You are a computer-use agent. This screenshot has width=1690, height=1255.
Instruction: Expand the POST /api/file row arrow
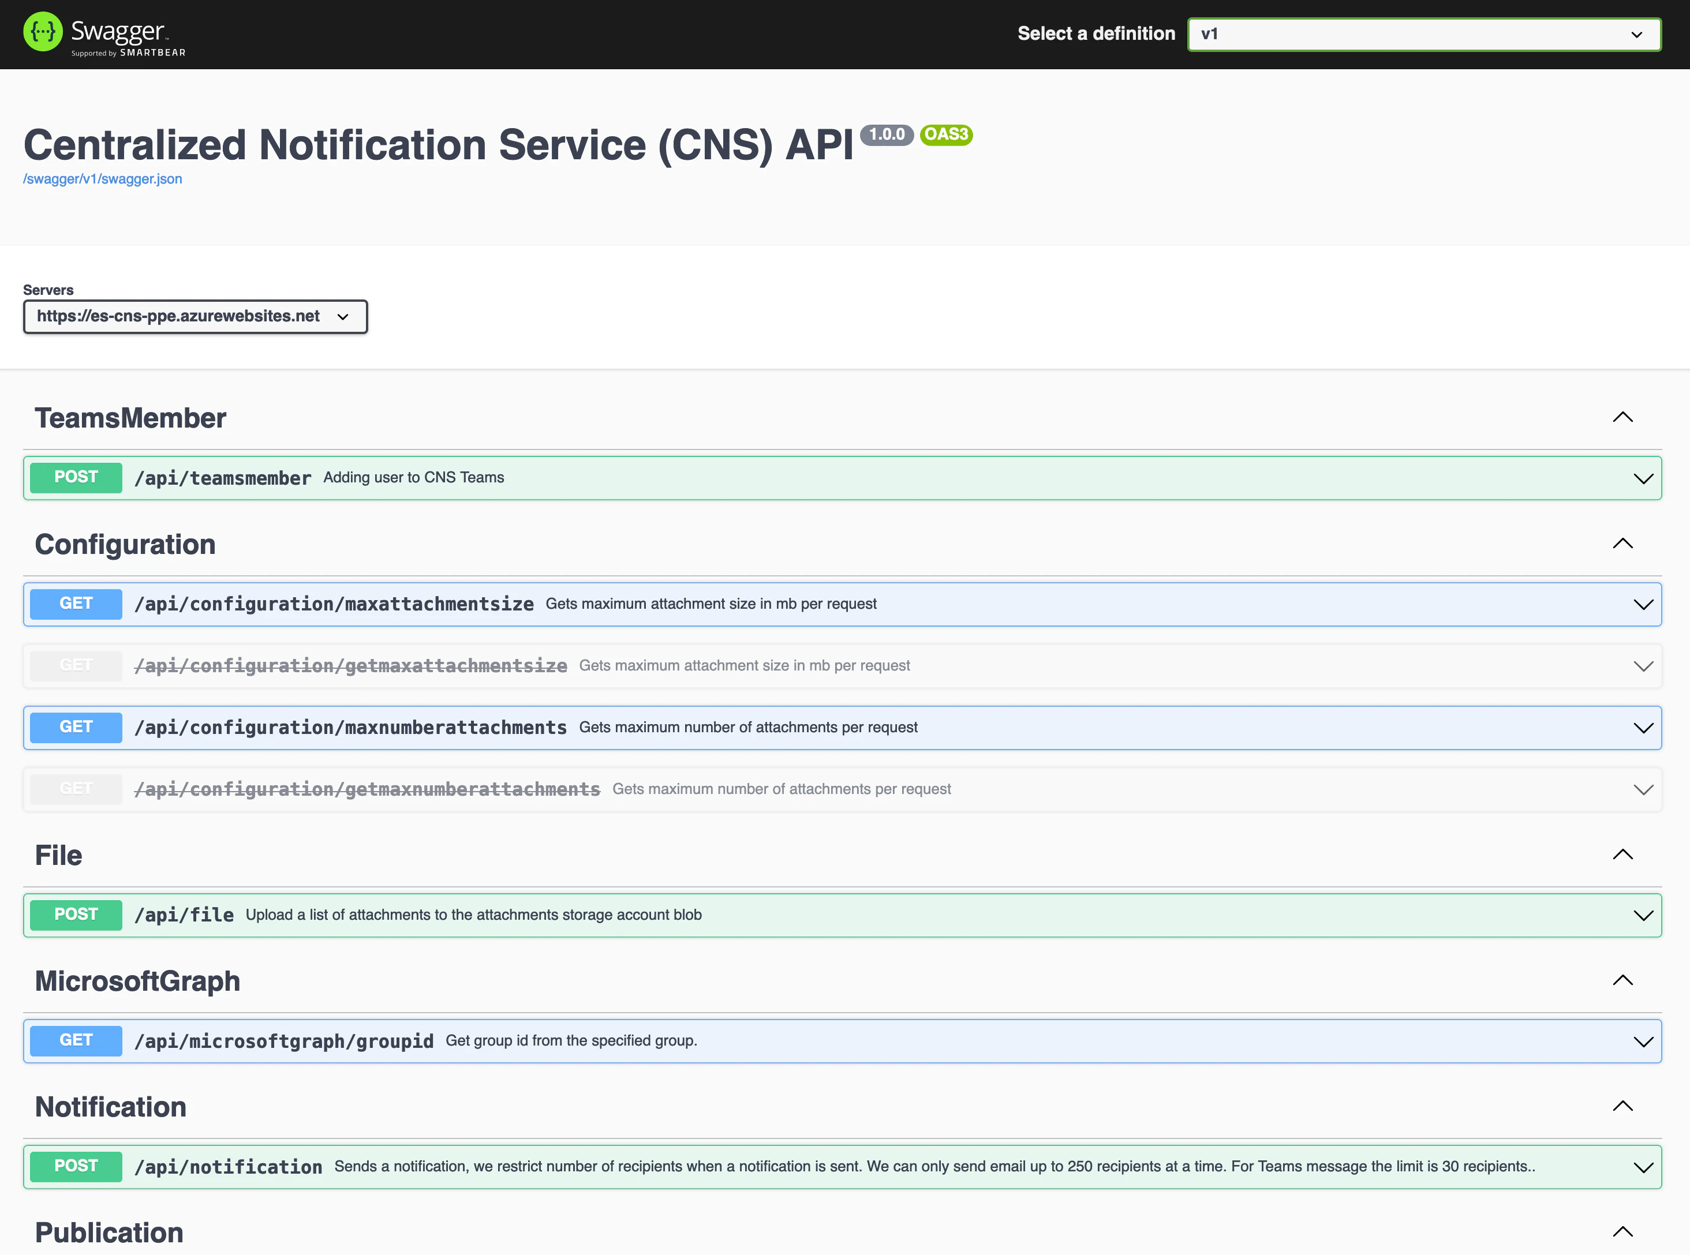pyautogui.click(x=1643, y=915)
